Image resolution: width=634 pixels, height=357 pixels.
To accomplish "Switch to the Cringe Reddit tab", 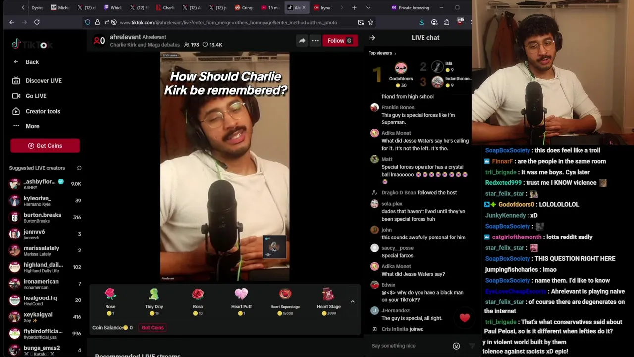I will tap(244, 8).
